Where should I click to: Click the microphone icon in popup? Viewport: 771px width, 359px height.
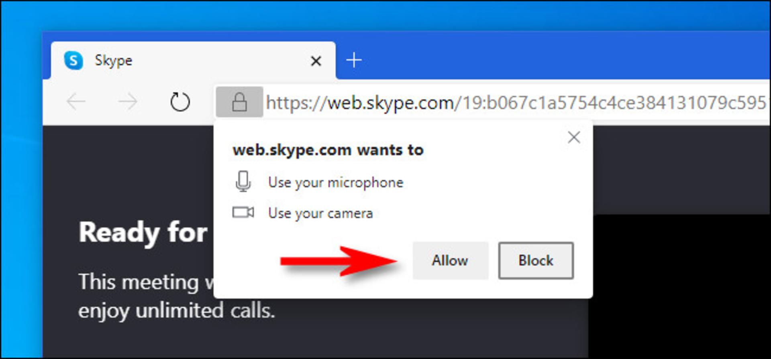tap(243, 181)
